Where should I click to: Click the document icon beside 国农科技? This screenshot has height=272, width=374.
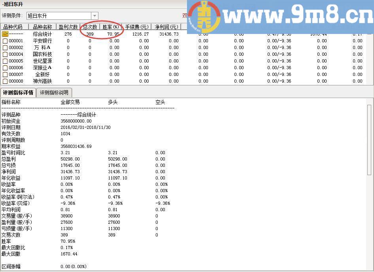[x=6, y=54]
